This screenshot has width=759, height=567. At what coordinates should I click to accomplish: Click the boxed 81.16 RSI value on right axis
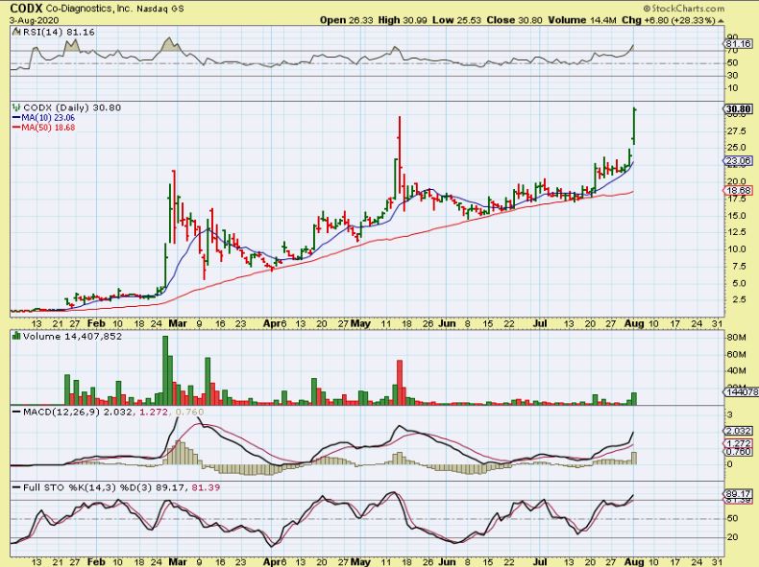[740, 44]
